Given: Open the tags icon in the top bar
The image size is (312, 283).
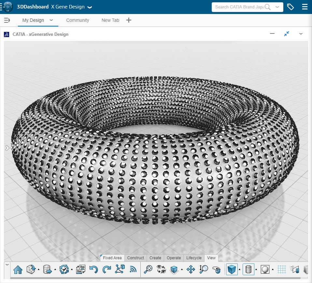Looking at the screenshot, I should point(290,7).
